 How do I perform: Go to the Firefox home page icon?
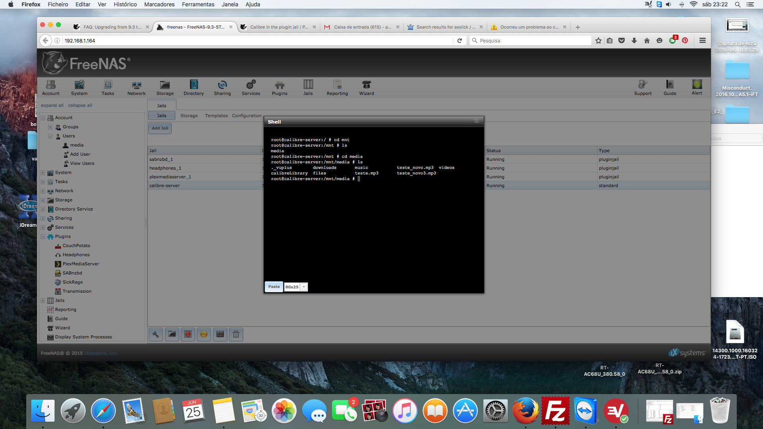point(647,41)
